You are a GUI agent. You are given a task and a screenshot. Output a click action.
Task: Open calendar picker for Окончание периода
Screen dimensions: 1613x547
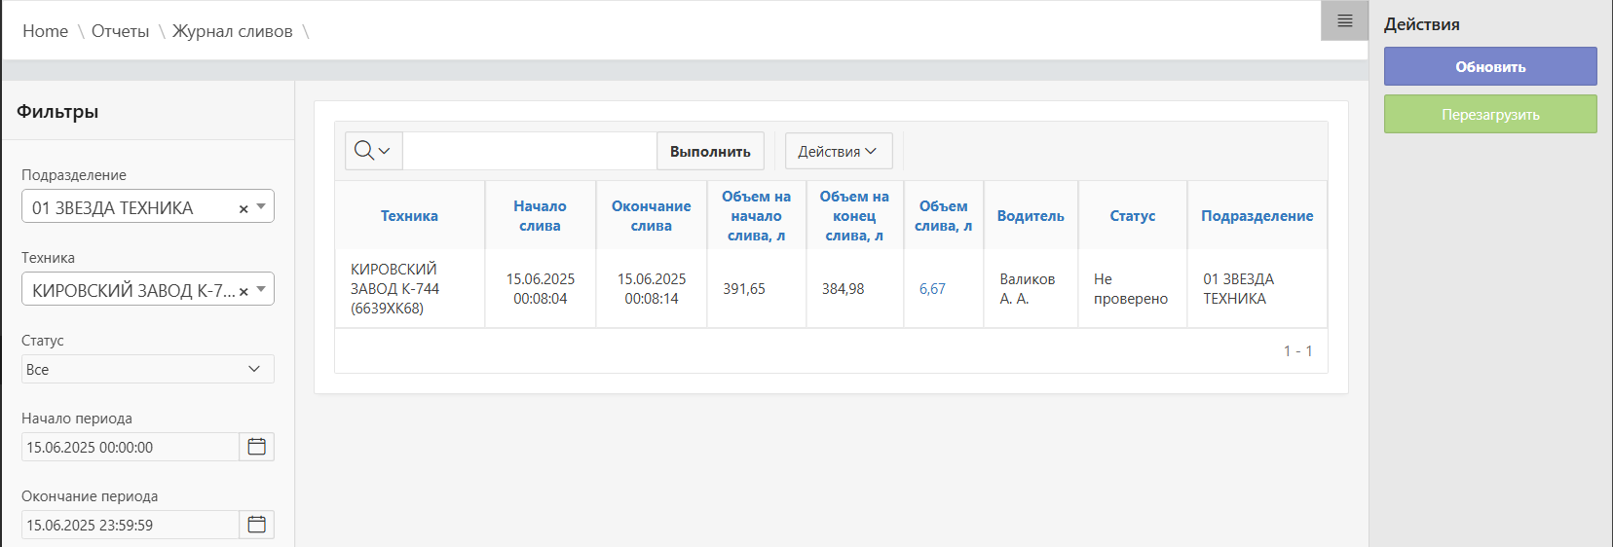[x=256, y=525]
